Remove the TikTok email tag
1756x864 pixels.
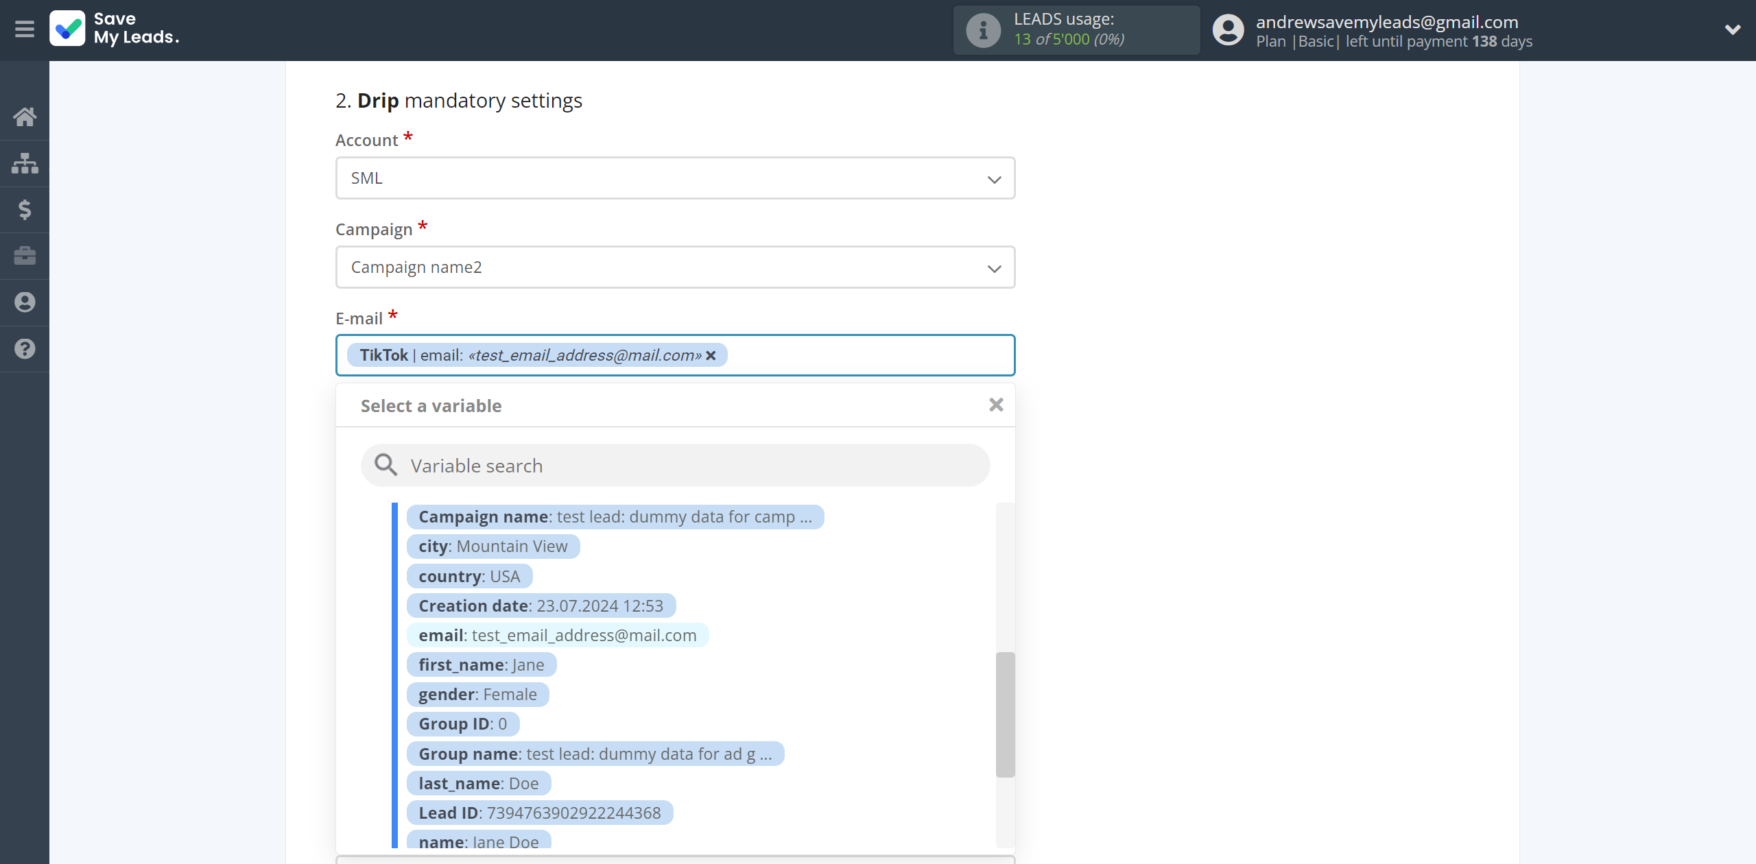[711, 355]
